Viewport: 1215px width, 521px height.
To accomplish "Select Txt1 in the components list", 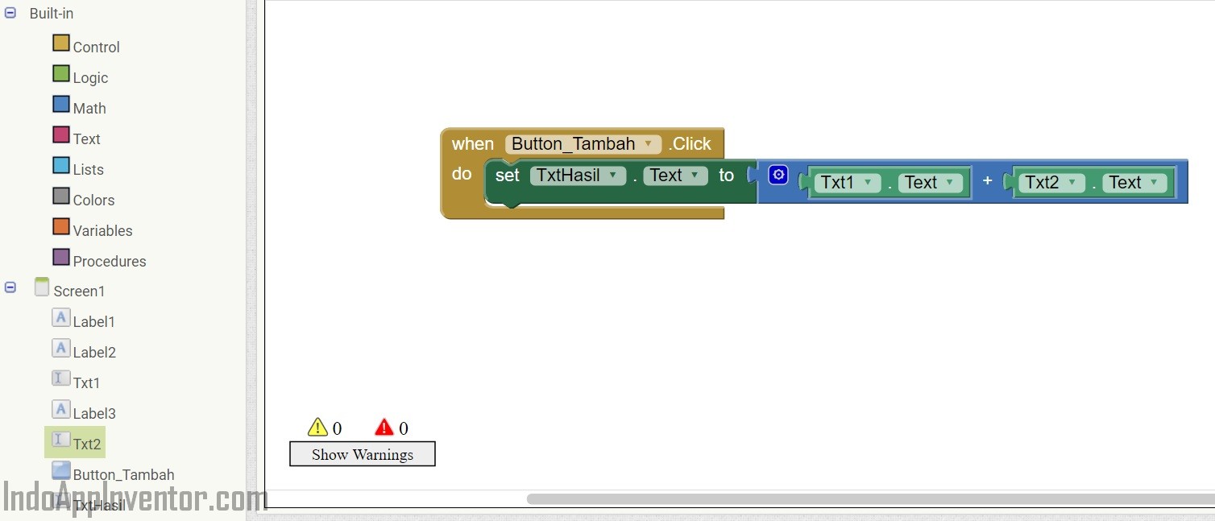I will point(86,382).
